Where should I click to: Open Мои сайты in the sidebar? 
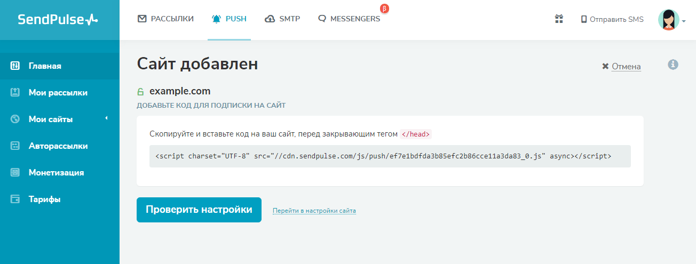tap(60, 119)
